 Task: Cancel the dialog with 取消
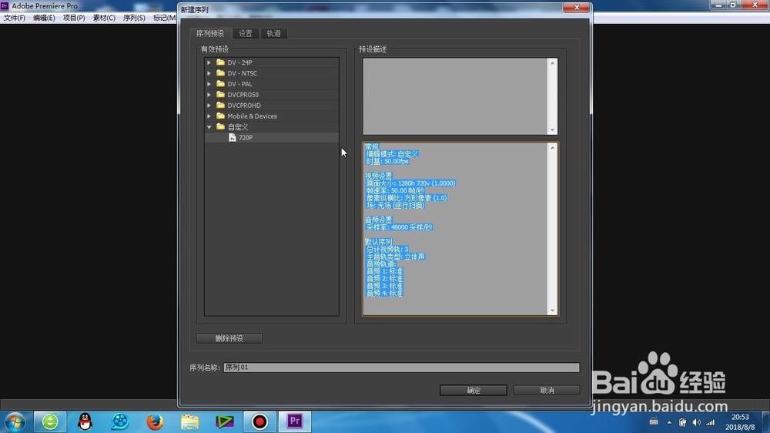click(547, 391)
